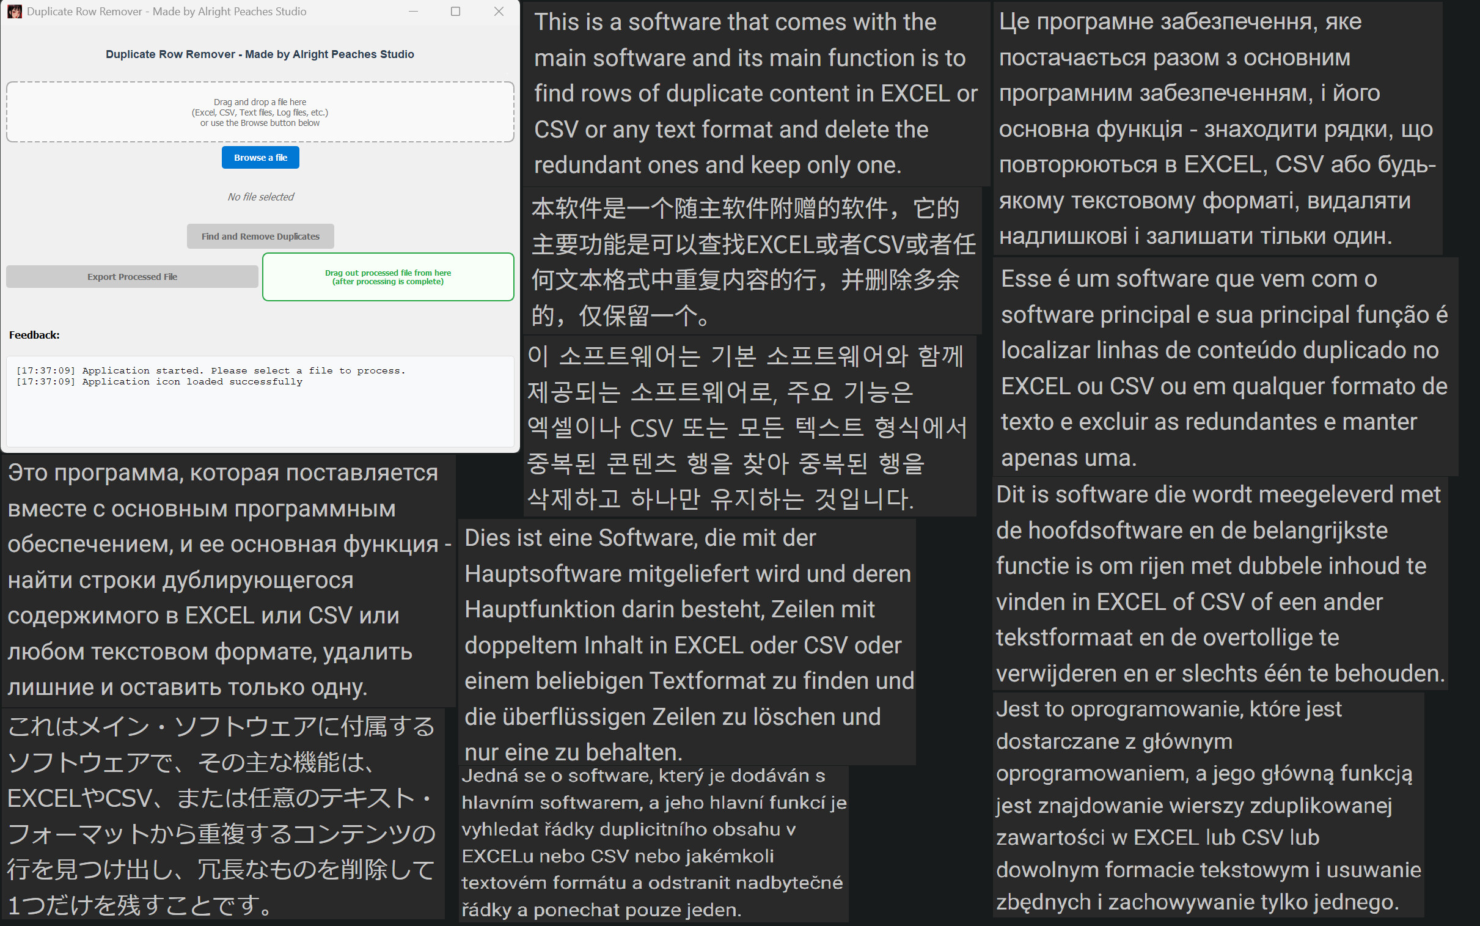Click the dashed drag-and-drop file area
The width and height of the screenshot is (1480, 926).
pos(260,112)
